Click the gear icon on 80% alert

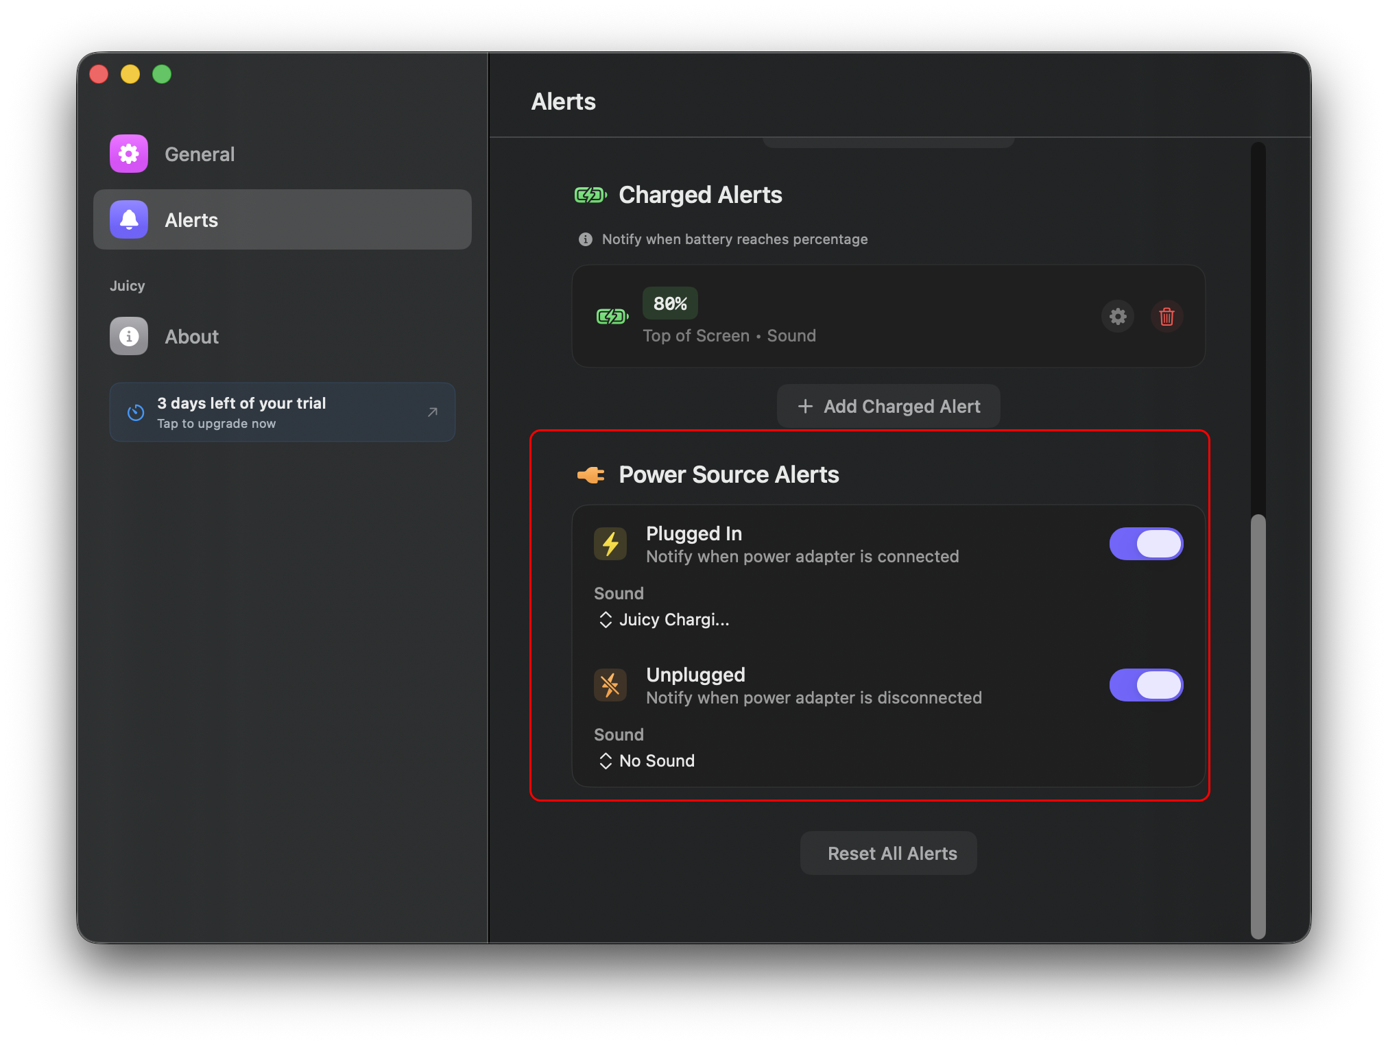coord(1117,316)
